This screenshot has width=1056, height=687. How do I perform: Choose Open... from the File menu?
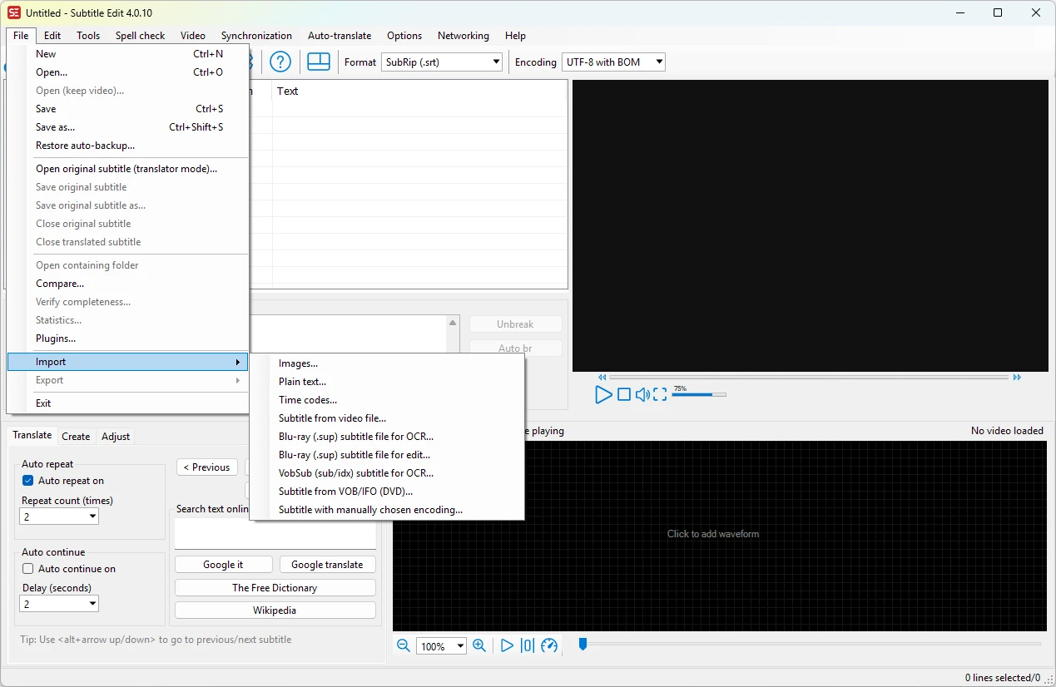pyautogui.click(x=127, y=72)
